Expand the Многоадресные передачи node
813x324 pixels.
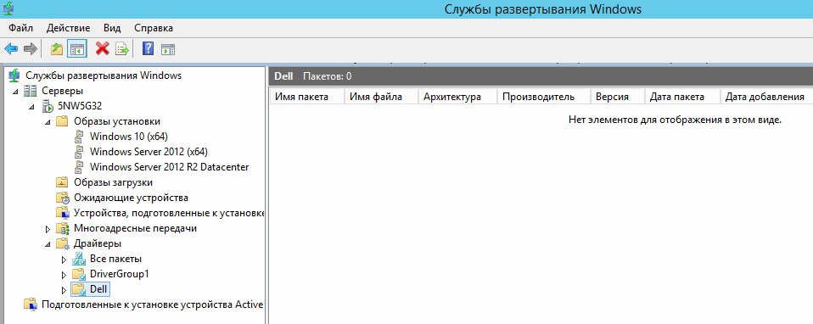click(x=48, y=229)
